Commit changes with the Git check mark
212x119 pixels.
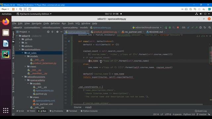[x=192, y=27]
